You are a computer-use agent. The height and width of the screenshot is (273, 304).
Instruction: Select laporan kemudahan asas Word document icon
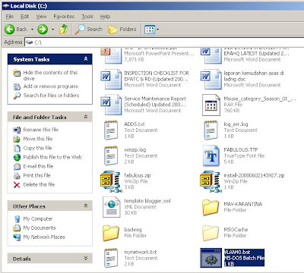point(211,79)
